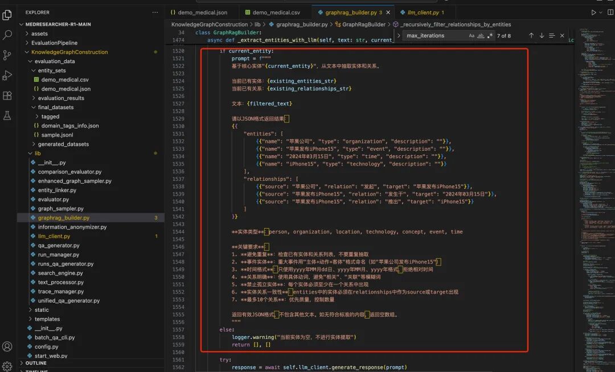Image resolution: width=615 pixels, height=372 pixels.
Task: Go to previous find match
Action: pyautogui.click(x=531, y=35)
